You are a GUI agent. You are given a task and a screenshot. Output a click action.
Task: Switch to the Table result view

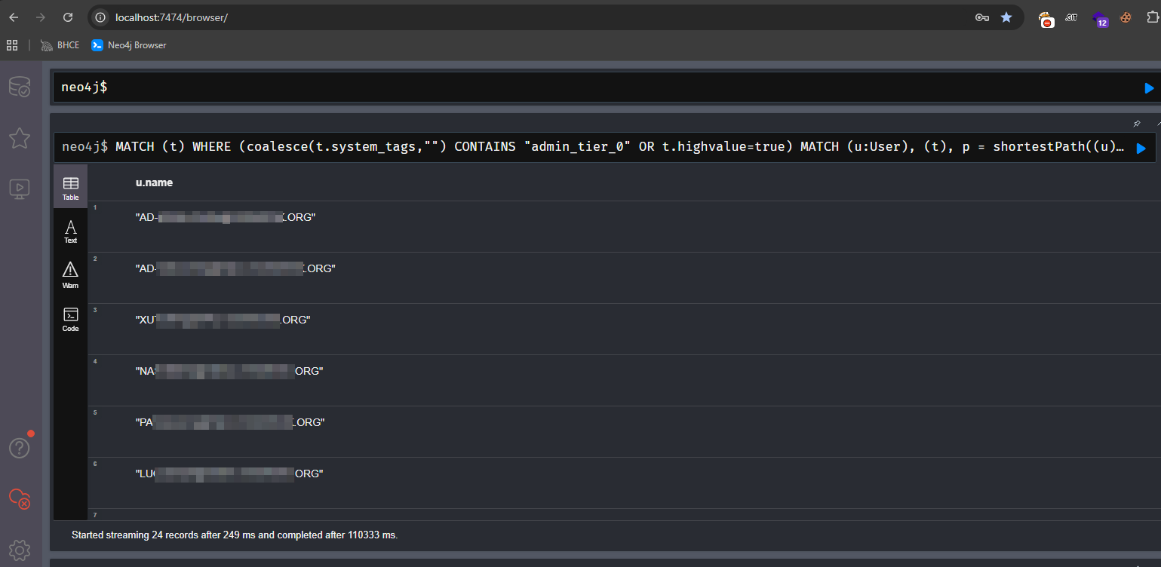pyautogui.click(x=70, y=188)
